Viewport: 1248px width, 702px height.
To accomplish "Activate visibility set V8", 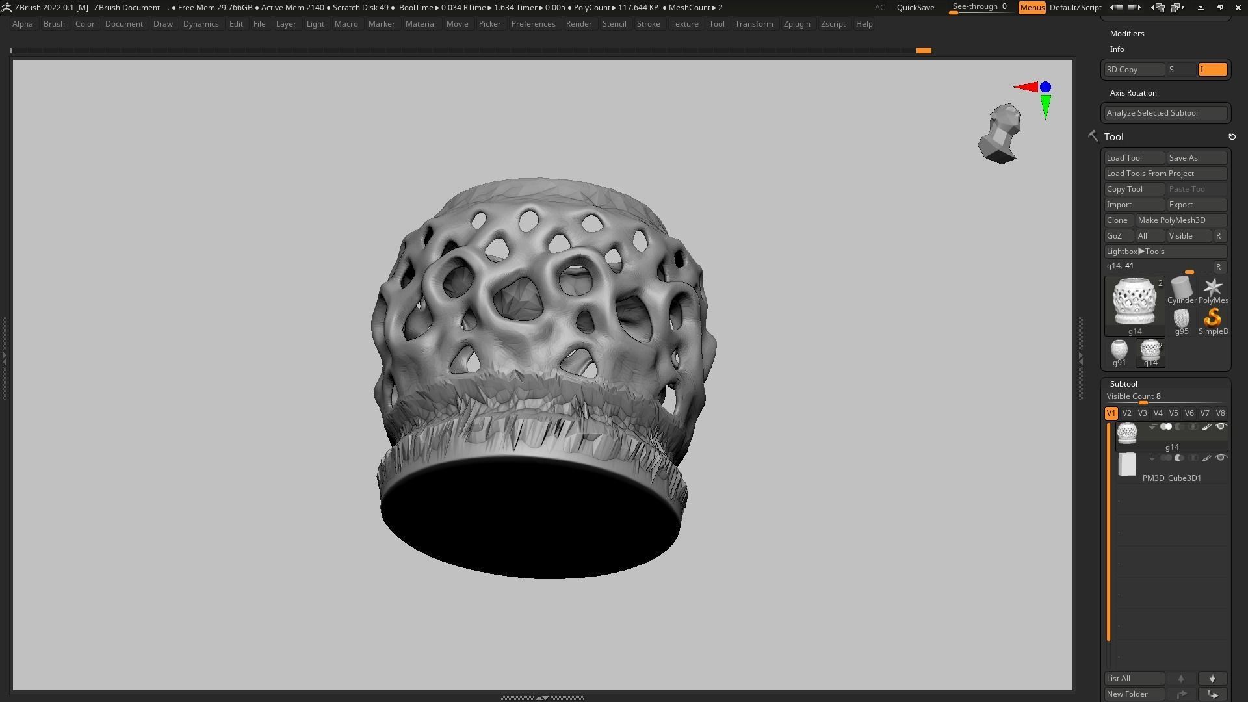I will click(x=1220, y=413).
